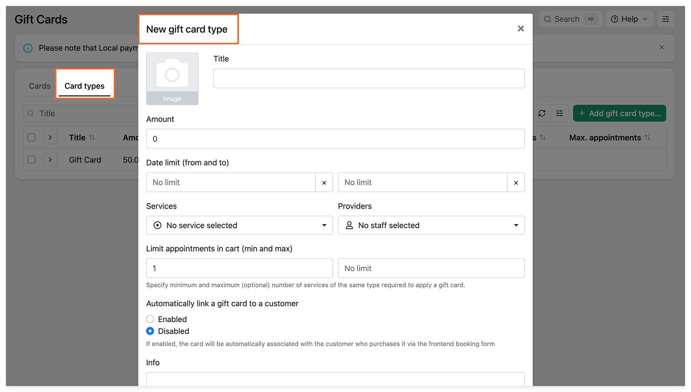Open the Providers staff dropdown
Screen dimensions: 691x392
tap(431, 225)
